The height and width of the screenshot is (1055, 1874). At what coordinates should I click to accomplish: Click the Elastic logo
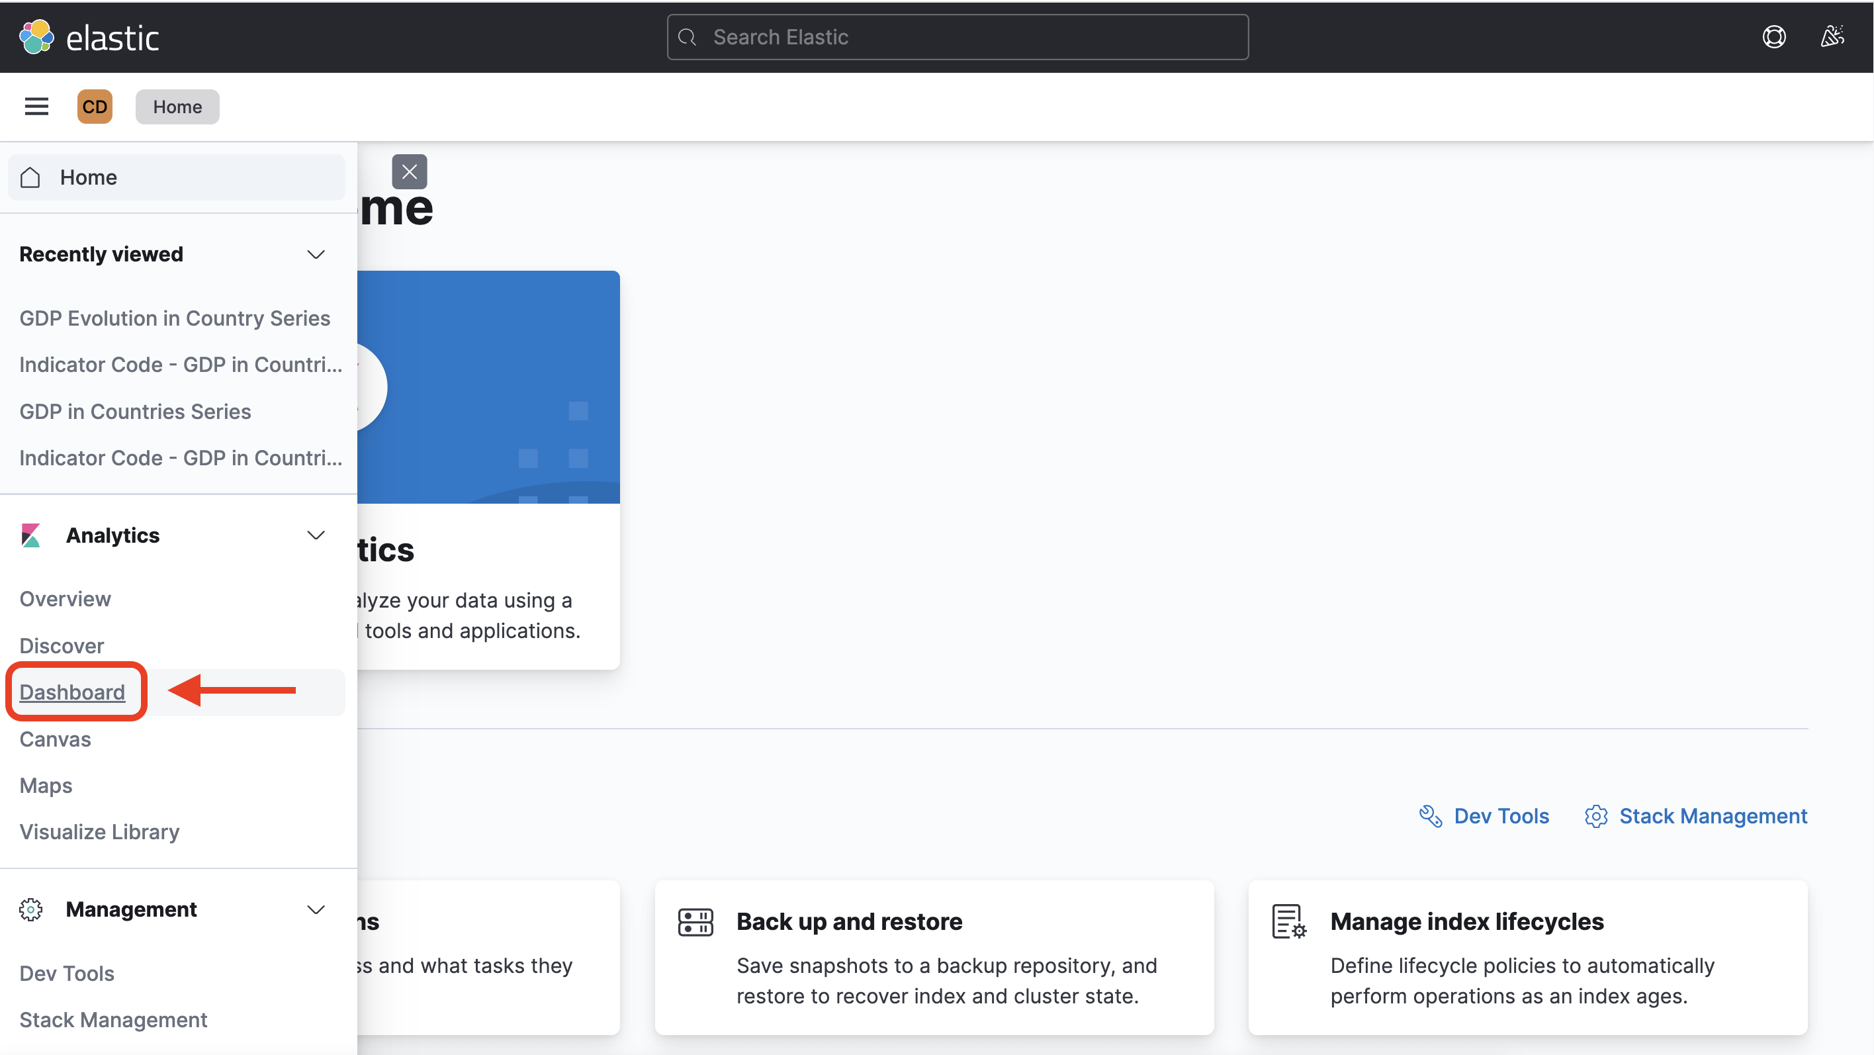pyautogui.click(x=89, y=36)
